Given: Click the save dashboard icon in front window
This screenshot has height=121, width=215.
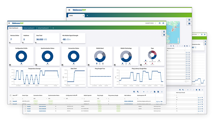Looking at the screenshot, I should click(164, 35).
